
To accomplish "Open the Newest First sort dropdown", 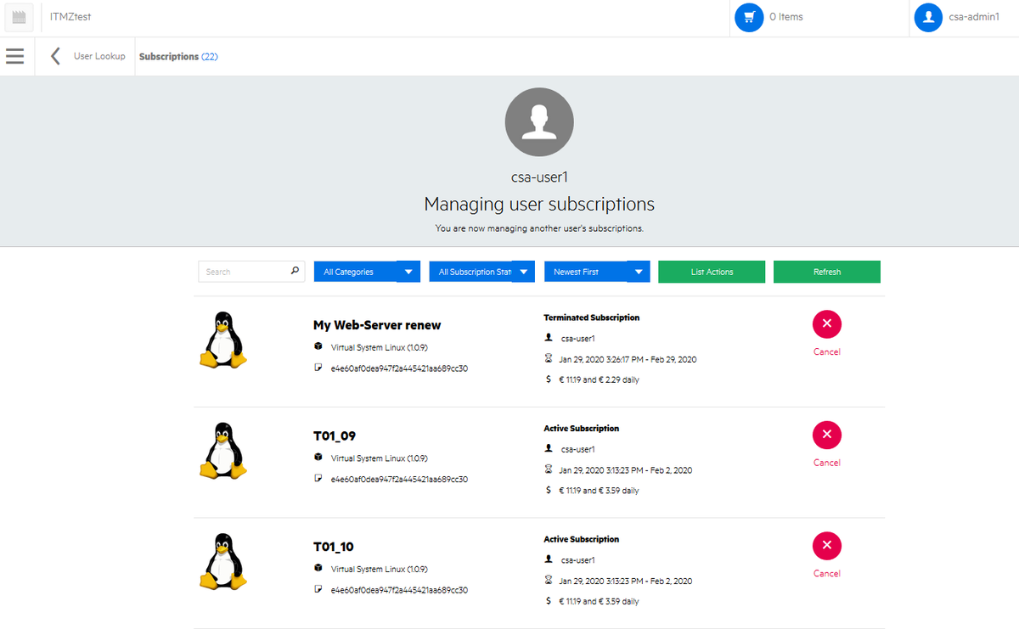I will pos(597,272).
